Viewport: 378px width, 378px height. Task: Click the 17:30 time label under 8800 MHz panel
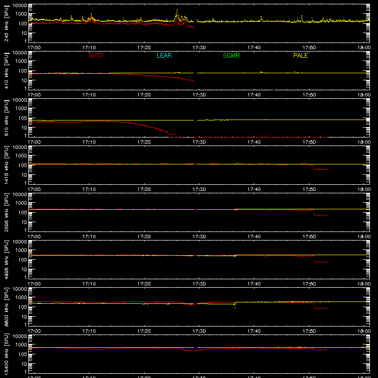pyautogui.click(x=199, y=331)
